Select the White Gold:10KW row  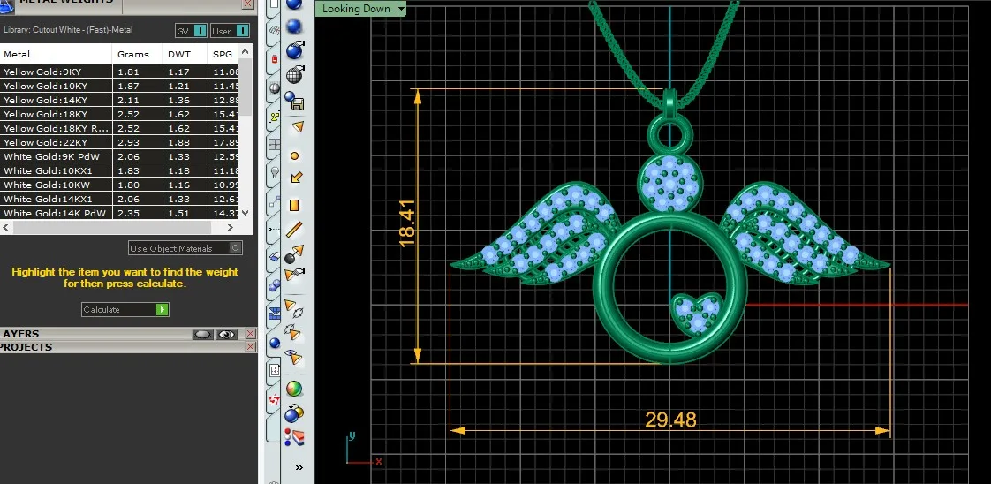[119, 185]
